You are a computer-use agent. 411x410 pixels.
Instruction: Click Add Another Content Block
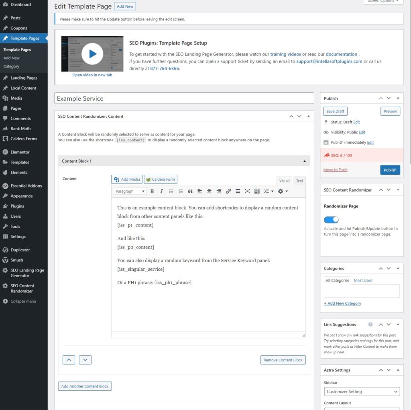point(85,386)
